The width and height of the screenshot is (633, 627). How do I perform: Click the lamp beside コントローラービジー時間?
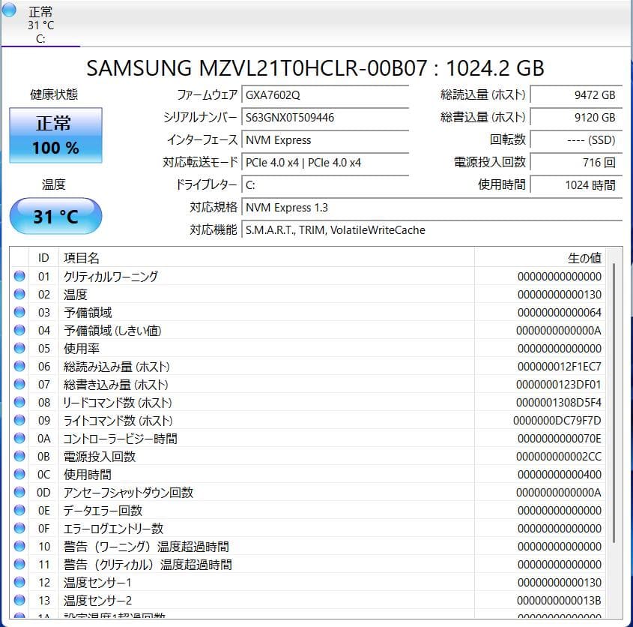pos(20,438)
